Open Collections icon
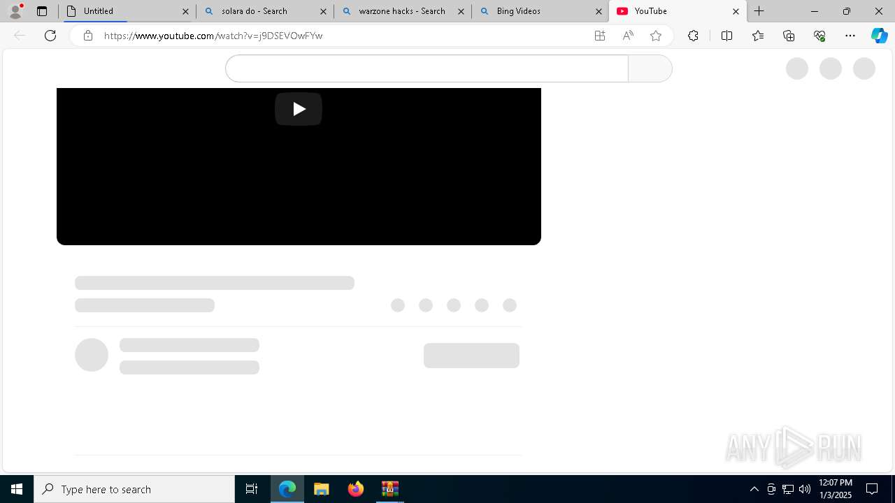The width and height of the screenshot is (895, 503). pos(789,36)
